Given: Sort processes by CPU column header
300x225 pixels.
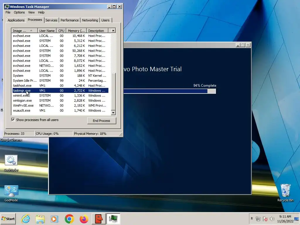Looking at the screenshot, I should (61, 30).
